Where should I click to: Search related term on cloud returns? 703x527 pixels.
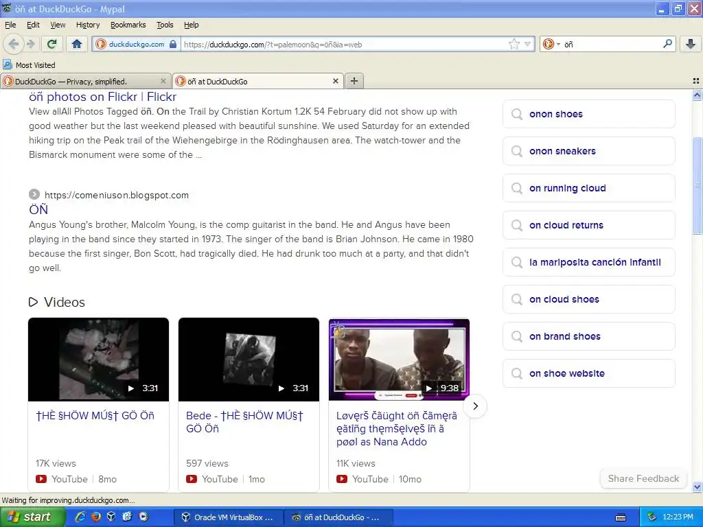[588, 225]
